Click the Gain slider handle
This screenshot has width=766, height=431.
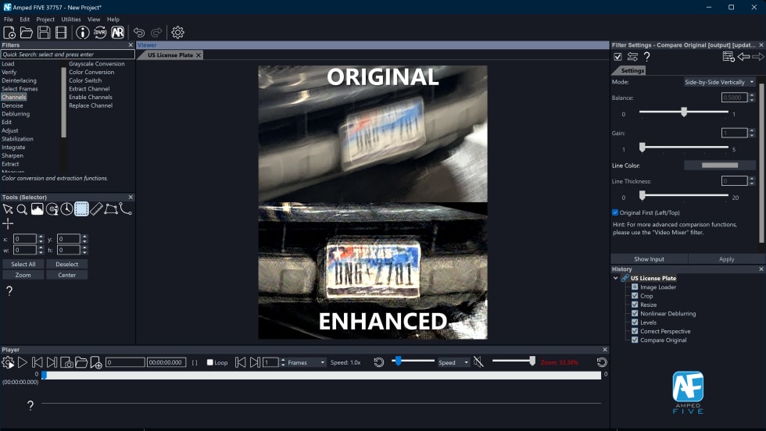tap(643, 147)
